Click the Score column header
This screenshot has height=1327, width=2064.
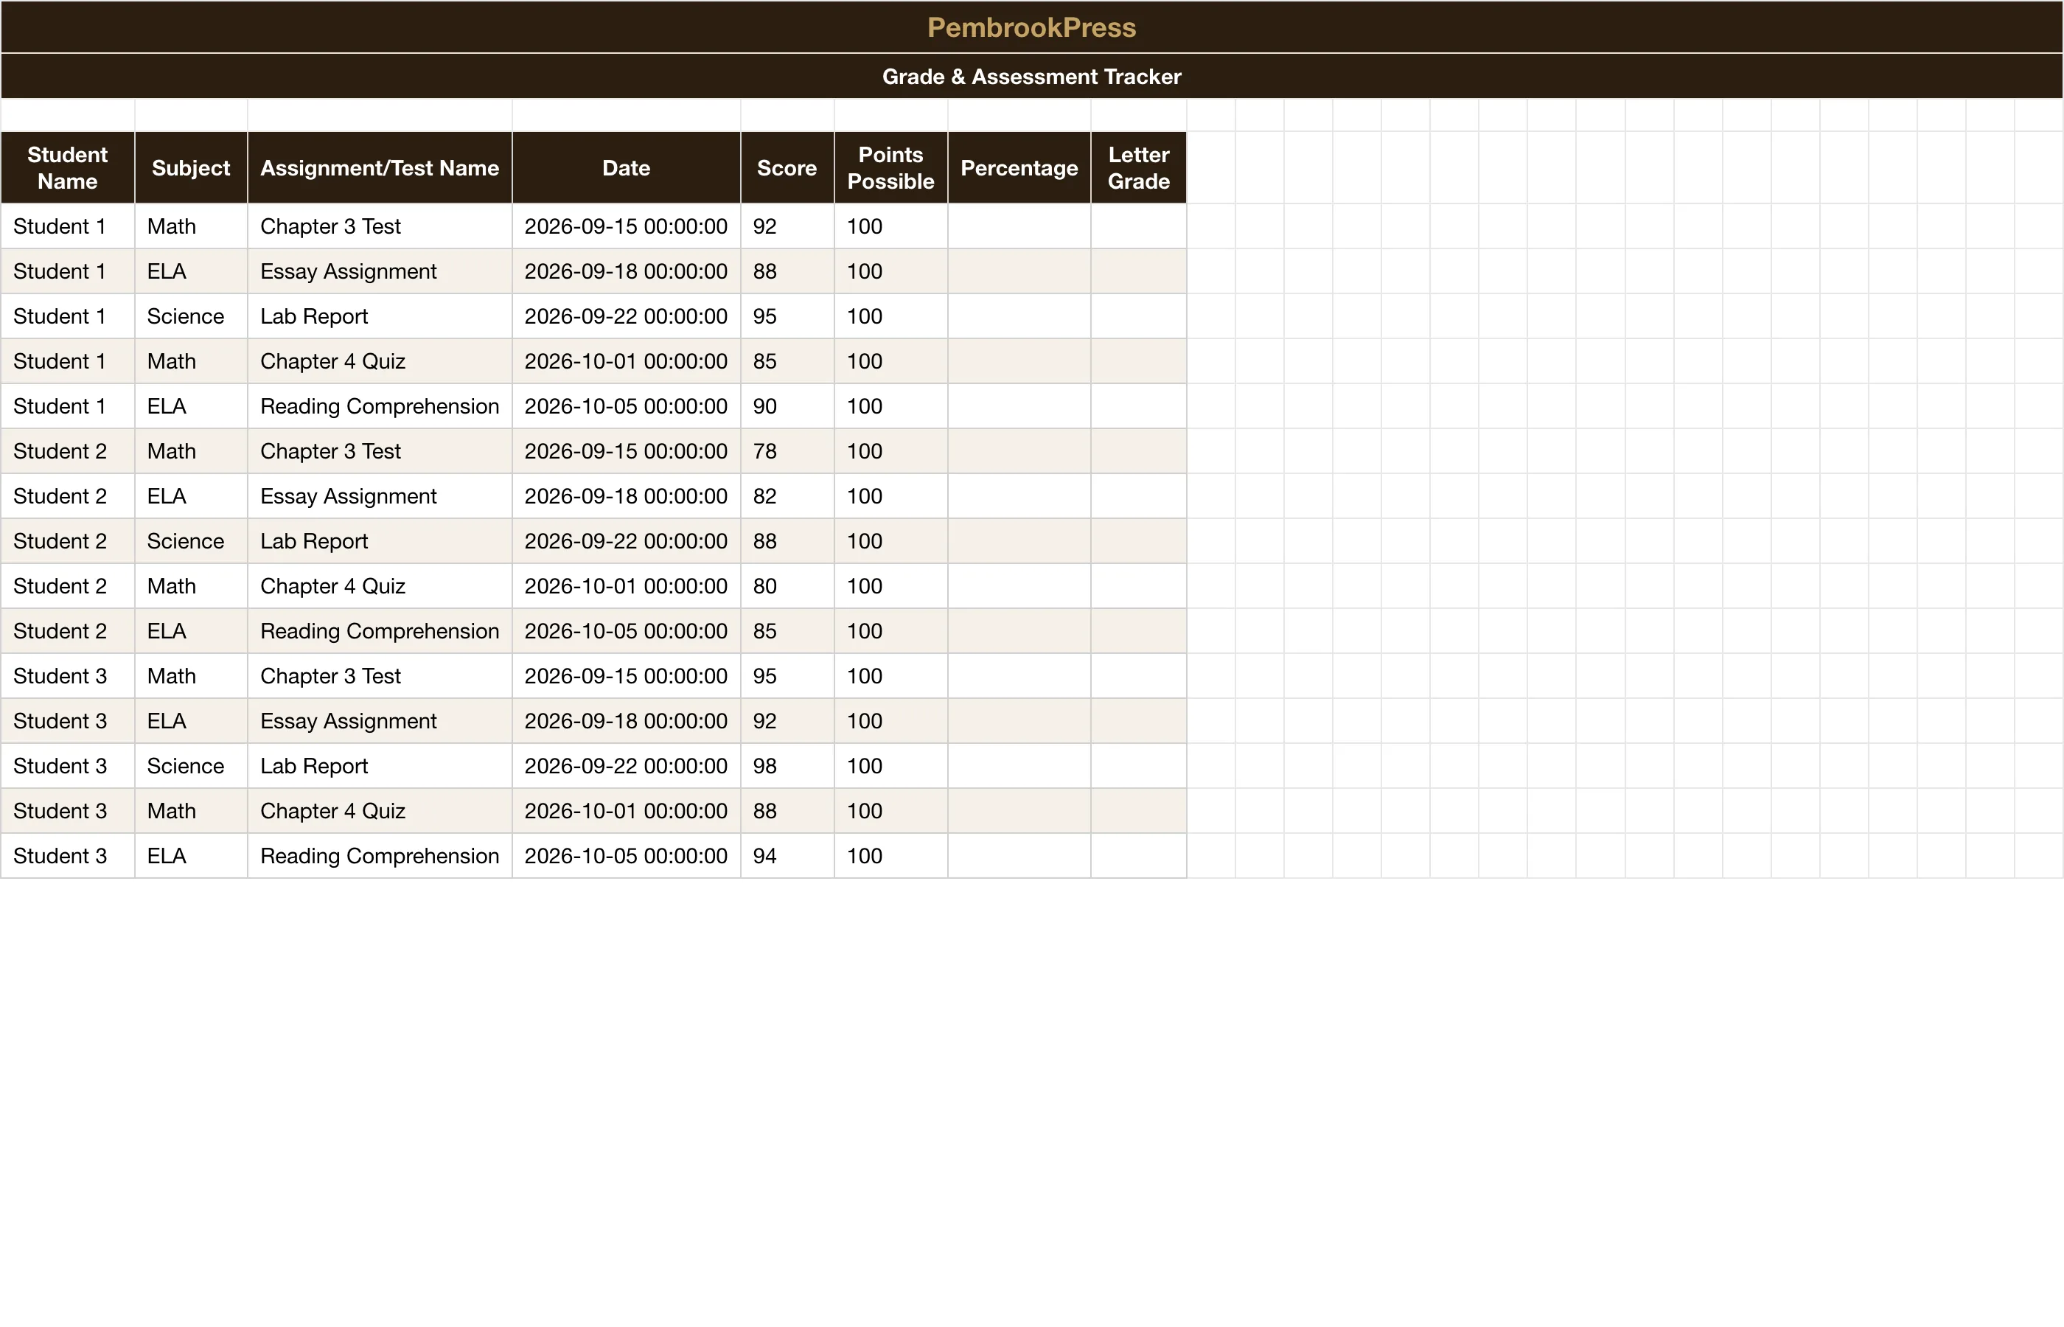(787, 168)
